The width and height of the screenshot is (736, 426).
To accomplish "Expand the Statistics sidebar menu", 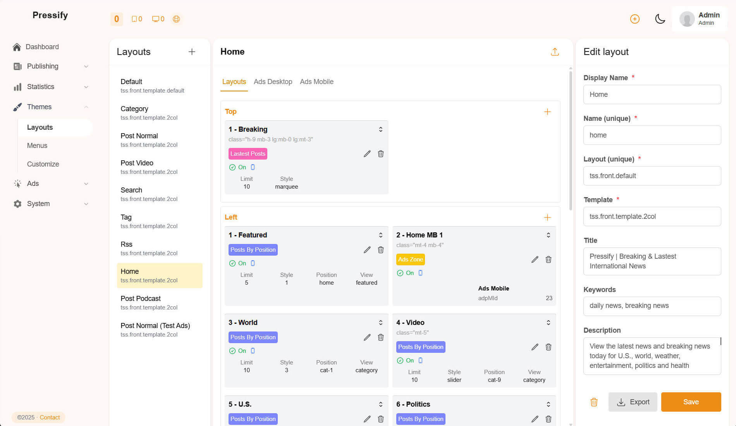I will tap(50, 87).
